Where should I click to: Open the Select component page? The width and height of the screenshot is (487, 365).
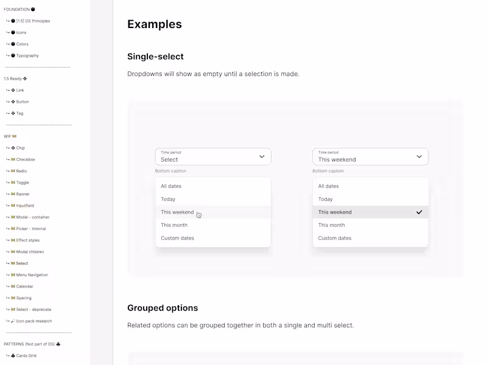(21, 263)
